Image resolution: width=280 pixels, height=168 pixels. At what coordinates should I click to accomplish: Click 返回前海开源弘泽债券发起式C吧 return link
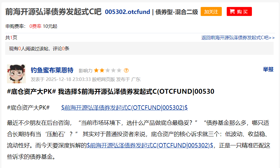tap(238, 37)
